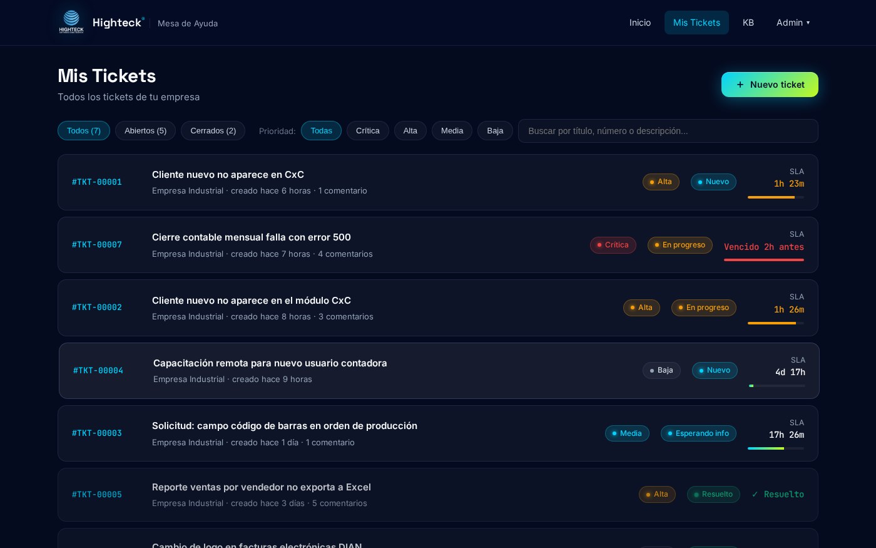The image size is (876, 548).
Task: Focus the ticket search field
Action: pyautogui.click(x=668, y=131)
